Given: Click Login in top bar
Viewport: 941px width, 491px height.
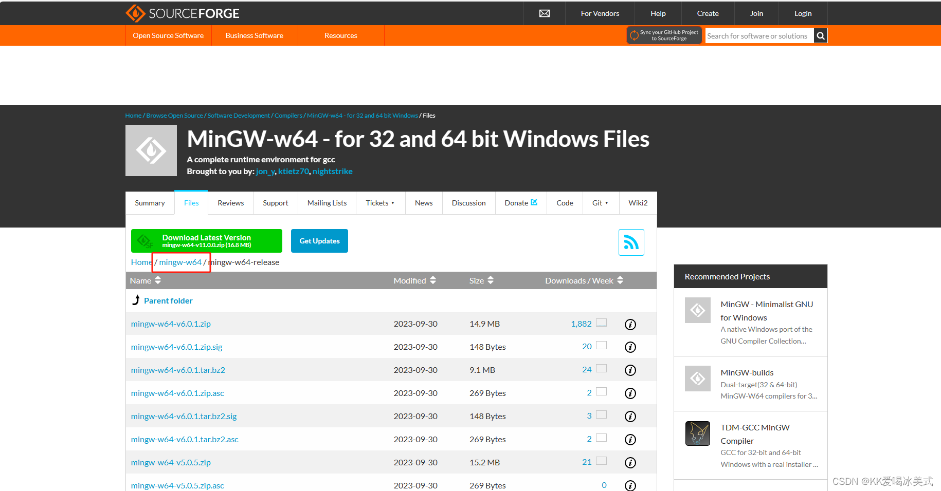Looking at the screenshot, I should click(x=803, y=13).
